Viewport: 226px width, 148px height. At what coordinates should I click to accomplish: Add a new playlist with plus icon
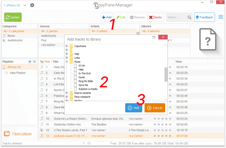pos(30,62)
